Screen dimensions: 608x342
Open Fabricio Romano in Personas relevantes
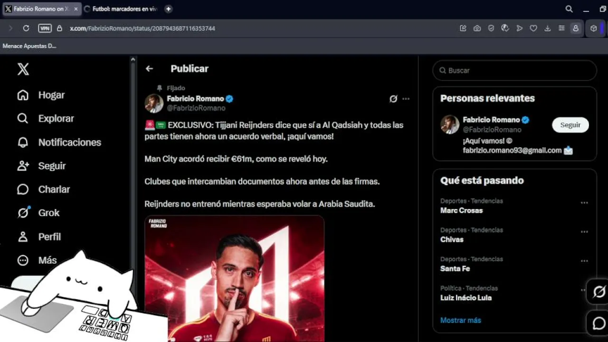pos(491,120)
